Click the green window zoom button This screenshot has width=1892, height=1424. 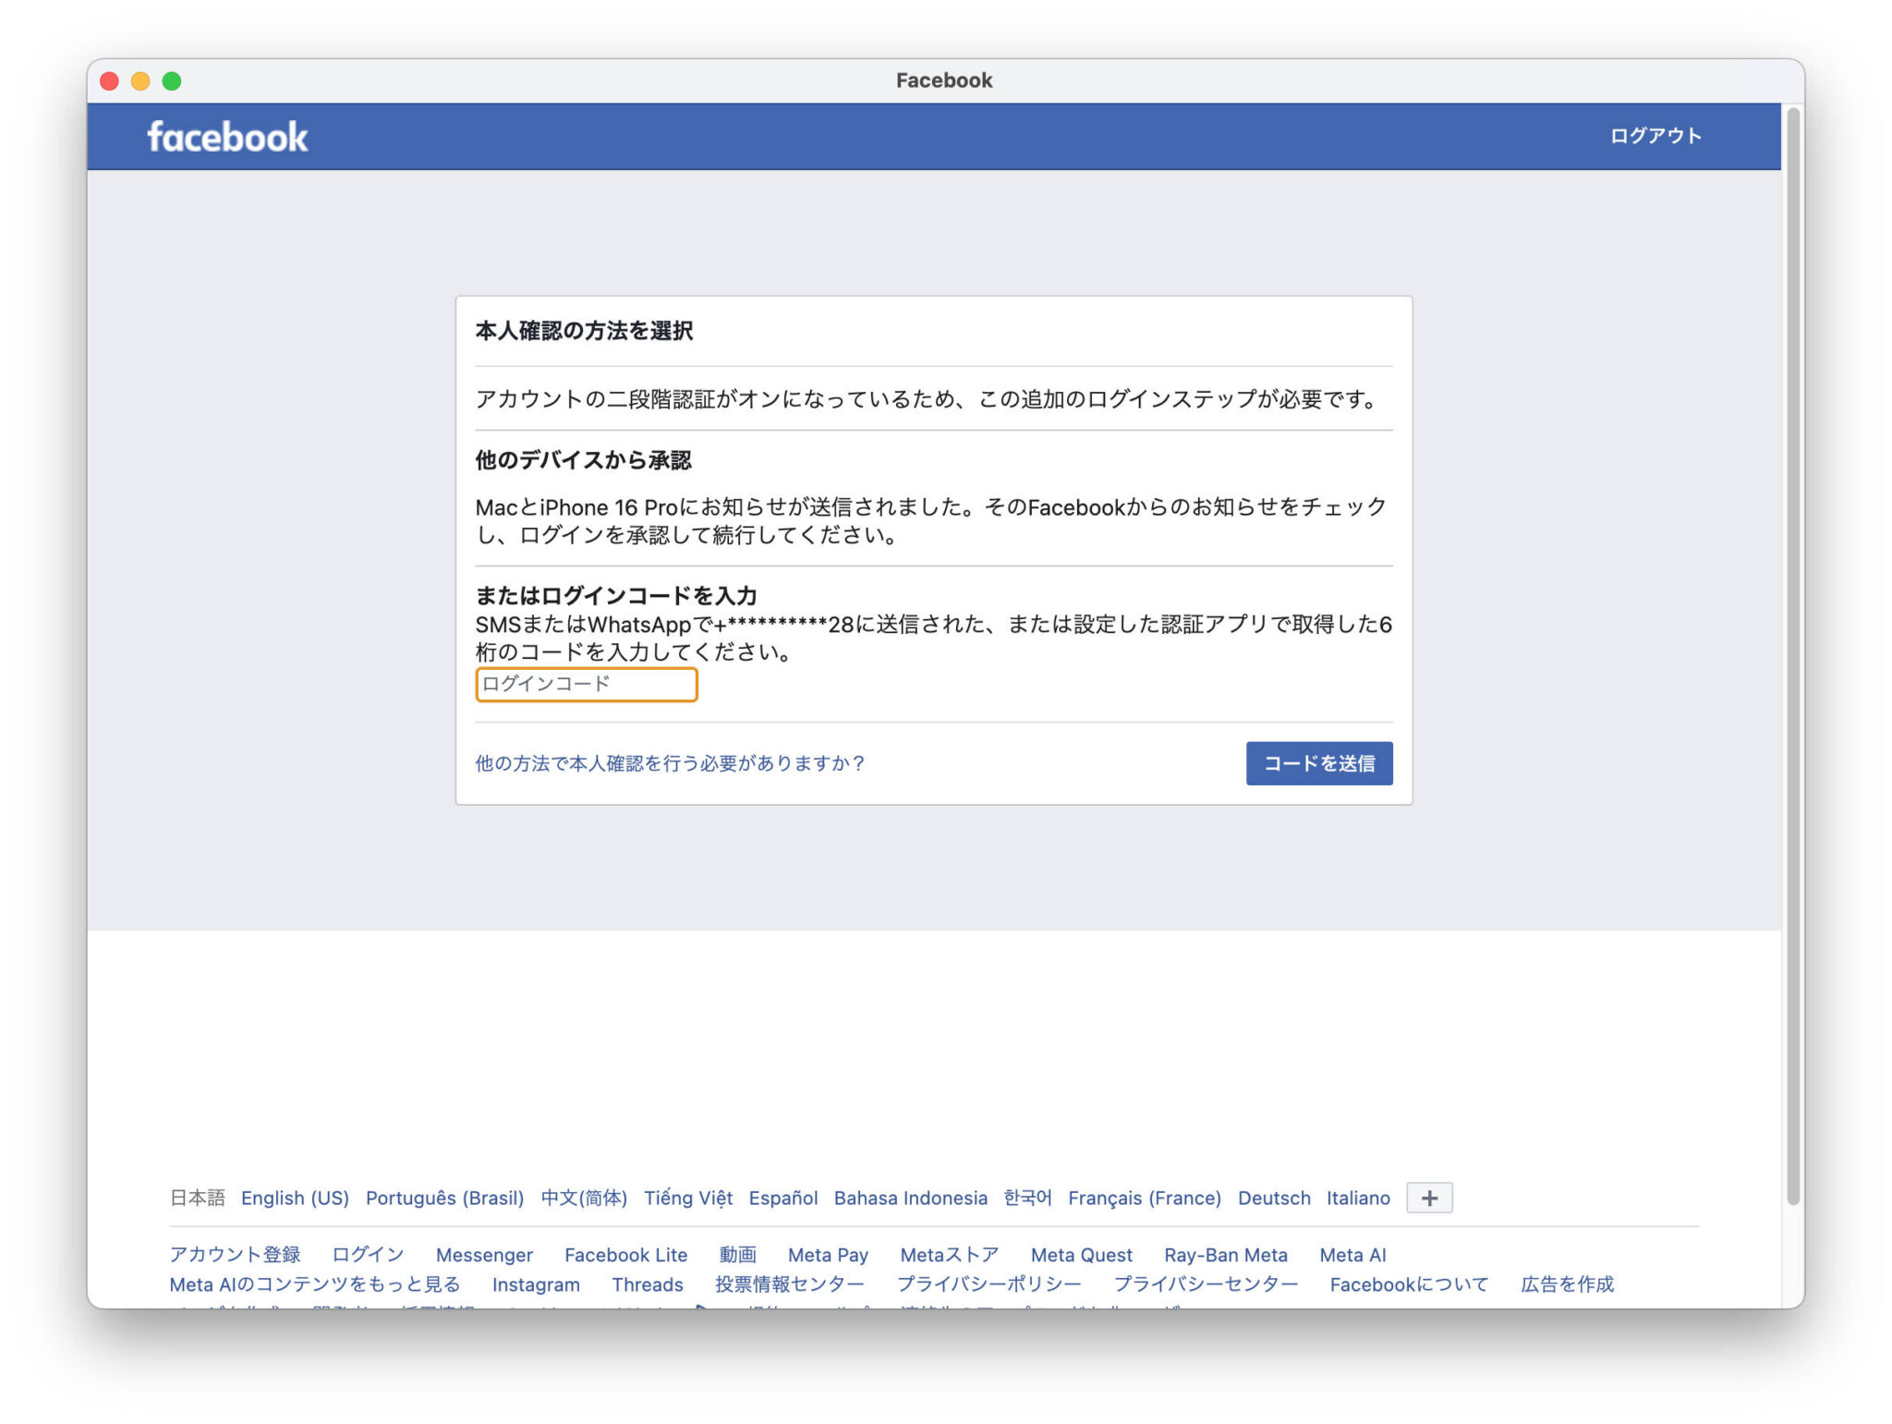click(172, 81)
